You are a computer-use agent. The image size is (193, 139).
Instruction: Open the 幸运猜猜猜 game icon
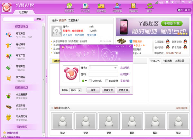pyautogui.click(x=8, y=96)
